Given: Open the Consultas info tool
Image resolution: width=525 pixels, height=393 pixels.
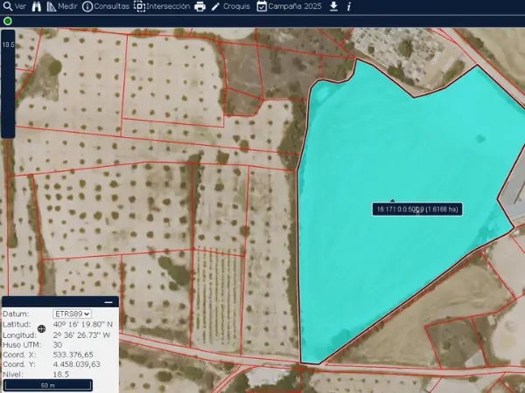Looking at the screenshot, I should 101,6.
